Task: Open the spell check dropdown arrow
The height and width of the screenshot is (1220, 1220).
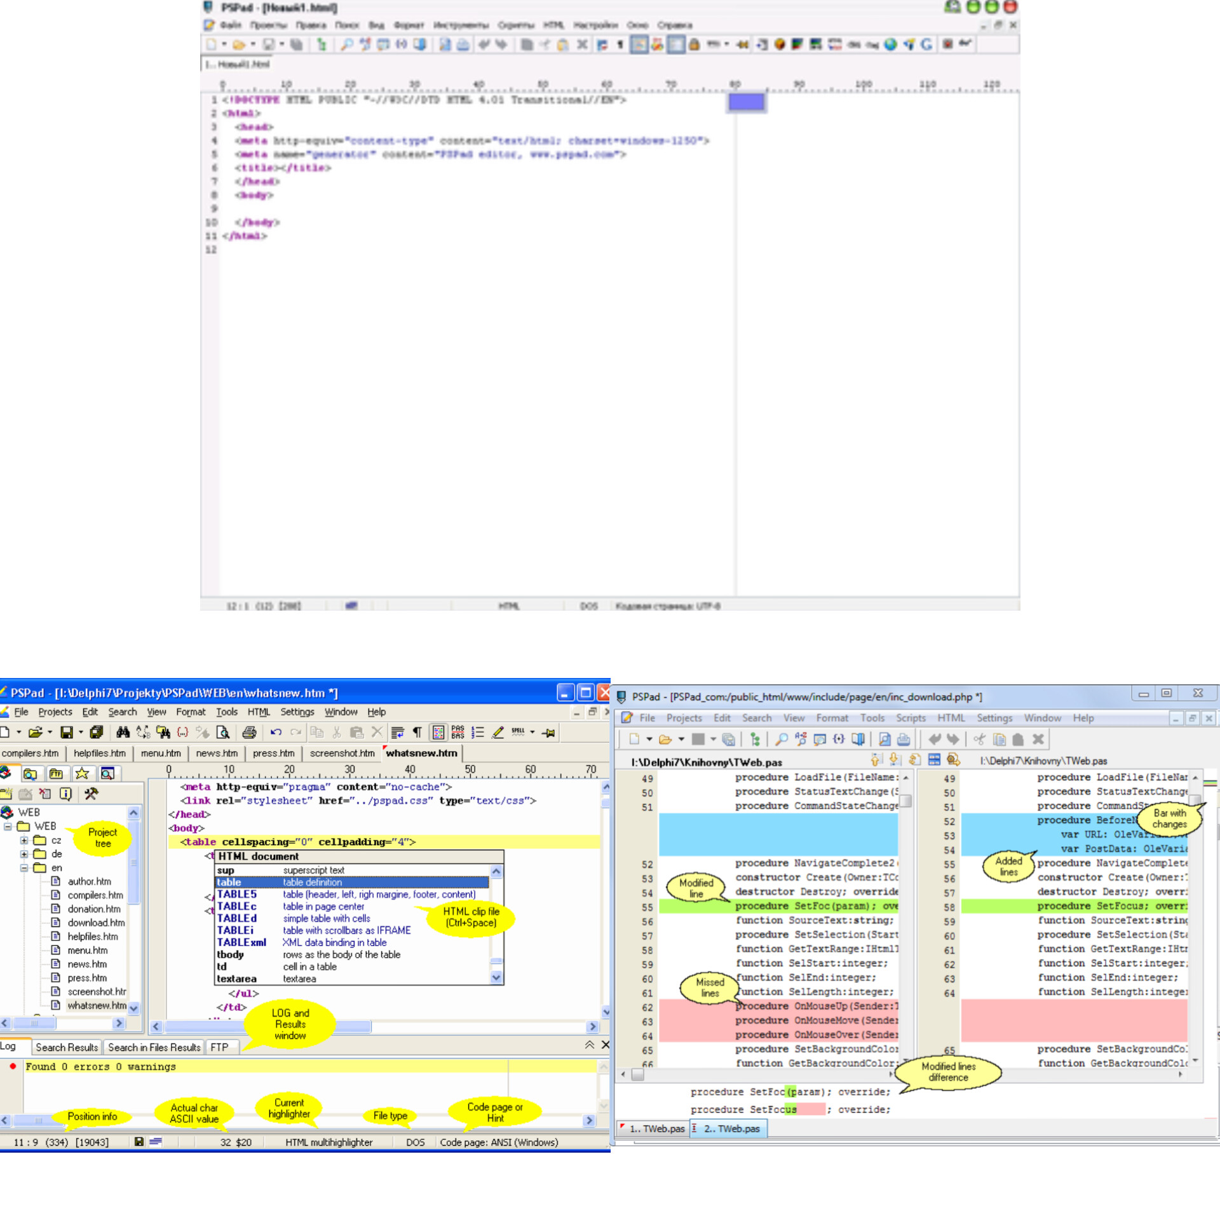Action: (x=532, y=733)
